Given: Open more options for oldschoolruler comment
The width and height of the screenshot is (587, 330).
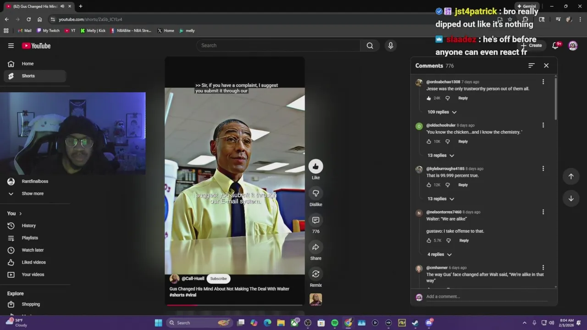Looking at the screenshot, I should tap(543, 125).
